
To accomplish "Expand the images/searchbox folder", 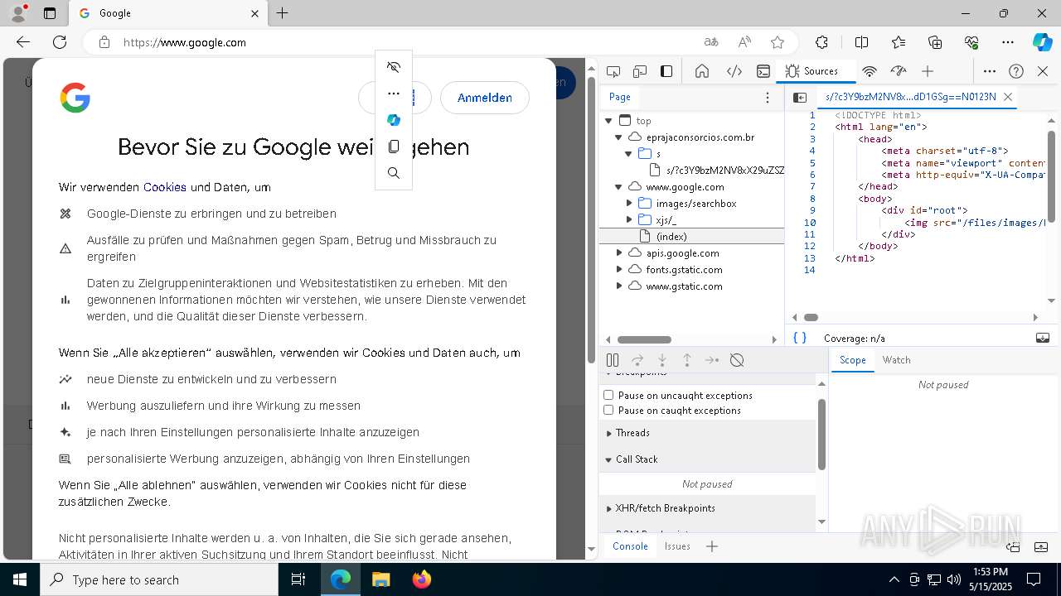I will pos(628,204).
